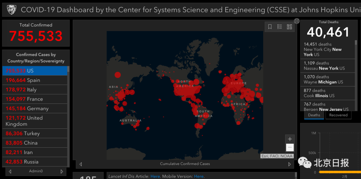The width and height of the screenshot is (361, 179).
Task: Show previous map layer before Cumulative Confirmed Cases
Action: (x=80, y=164)
